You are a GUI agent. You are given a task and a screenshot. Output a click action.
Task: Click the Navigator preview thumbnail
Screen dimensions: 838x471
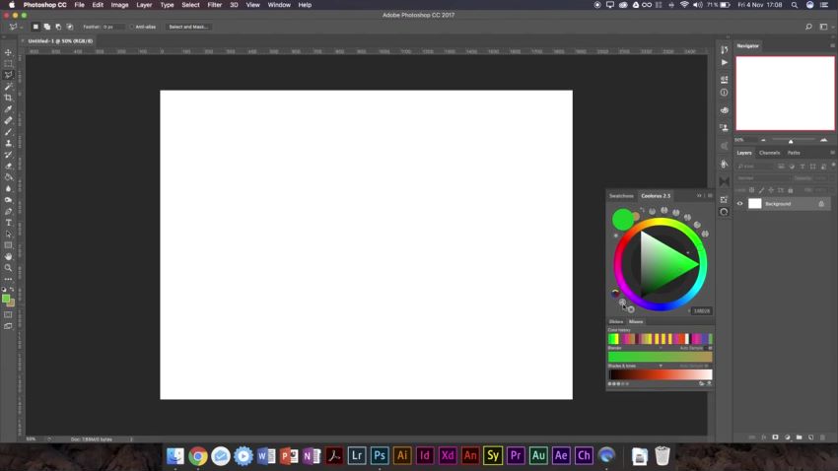coord(785,93)
